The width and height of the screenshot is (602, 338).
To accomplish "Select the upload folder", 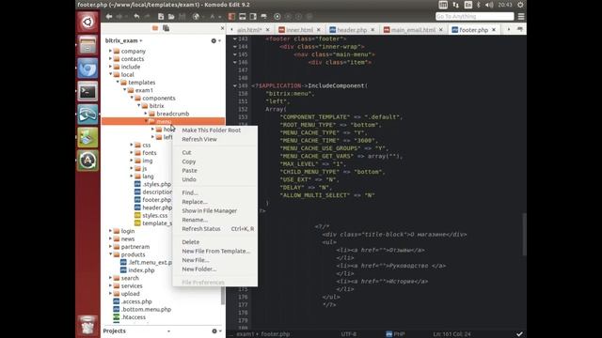I will pyautogui.click(x=130, y=294).
